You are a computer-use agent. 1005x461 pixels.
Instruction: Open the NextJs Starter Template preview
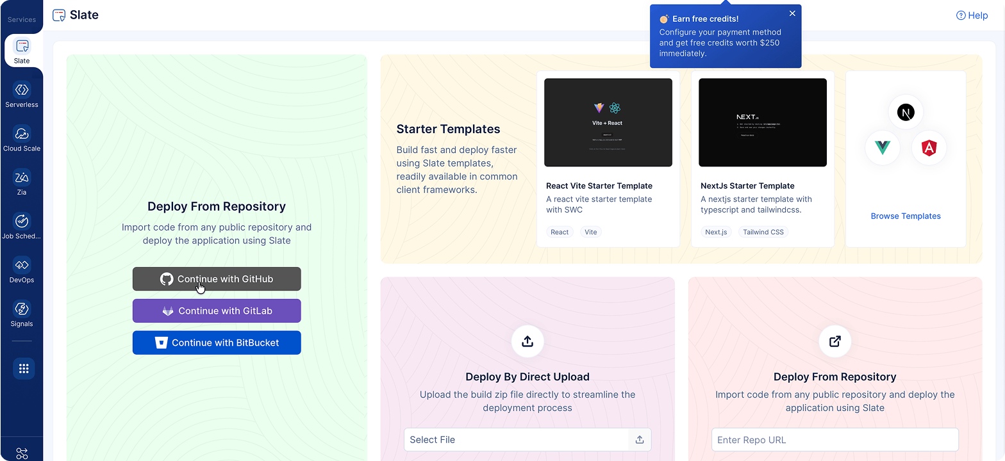pos(763,122)
